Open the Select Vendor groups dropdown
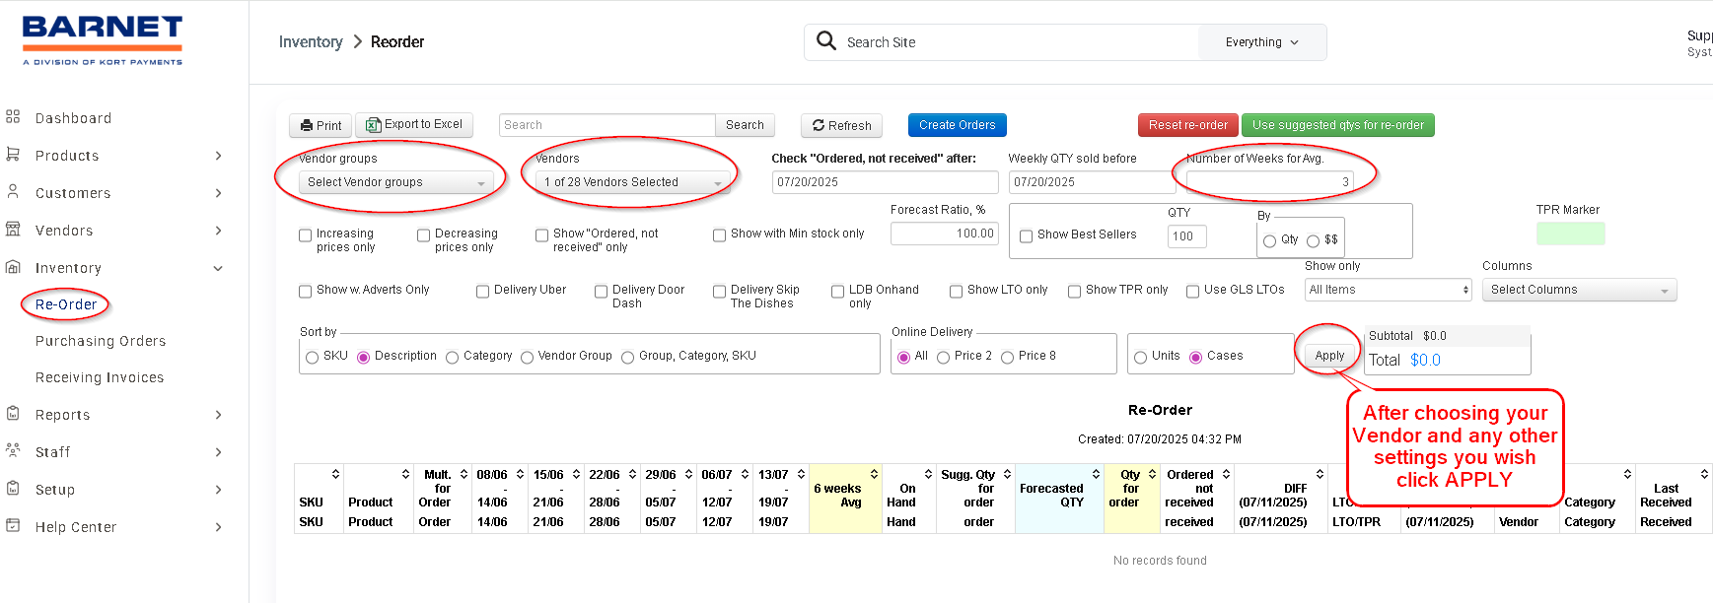 pyautogui.click(x=396, y=182)
